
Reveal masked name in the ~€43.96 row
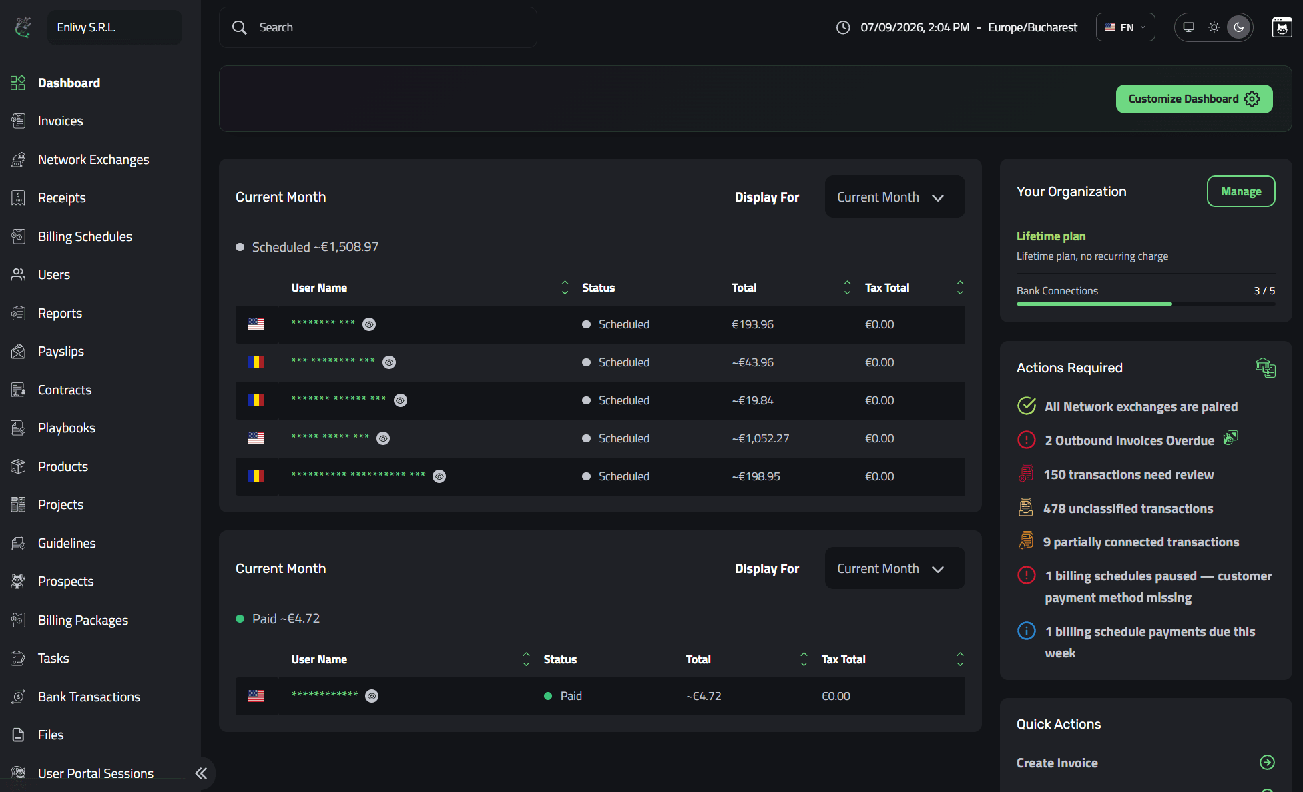(x=389, y=362)
